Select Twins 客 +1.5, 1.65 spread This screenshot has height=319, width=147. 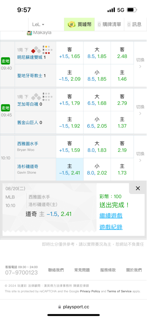(x=70, y=53)
